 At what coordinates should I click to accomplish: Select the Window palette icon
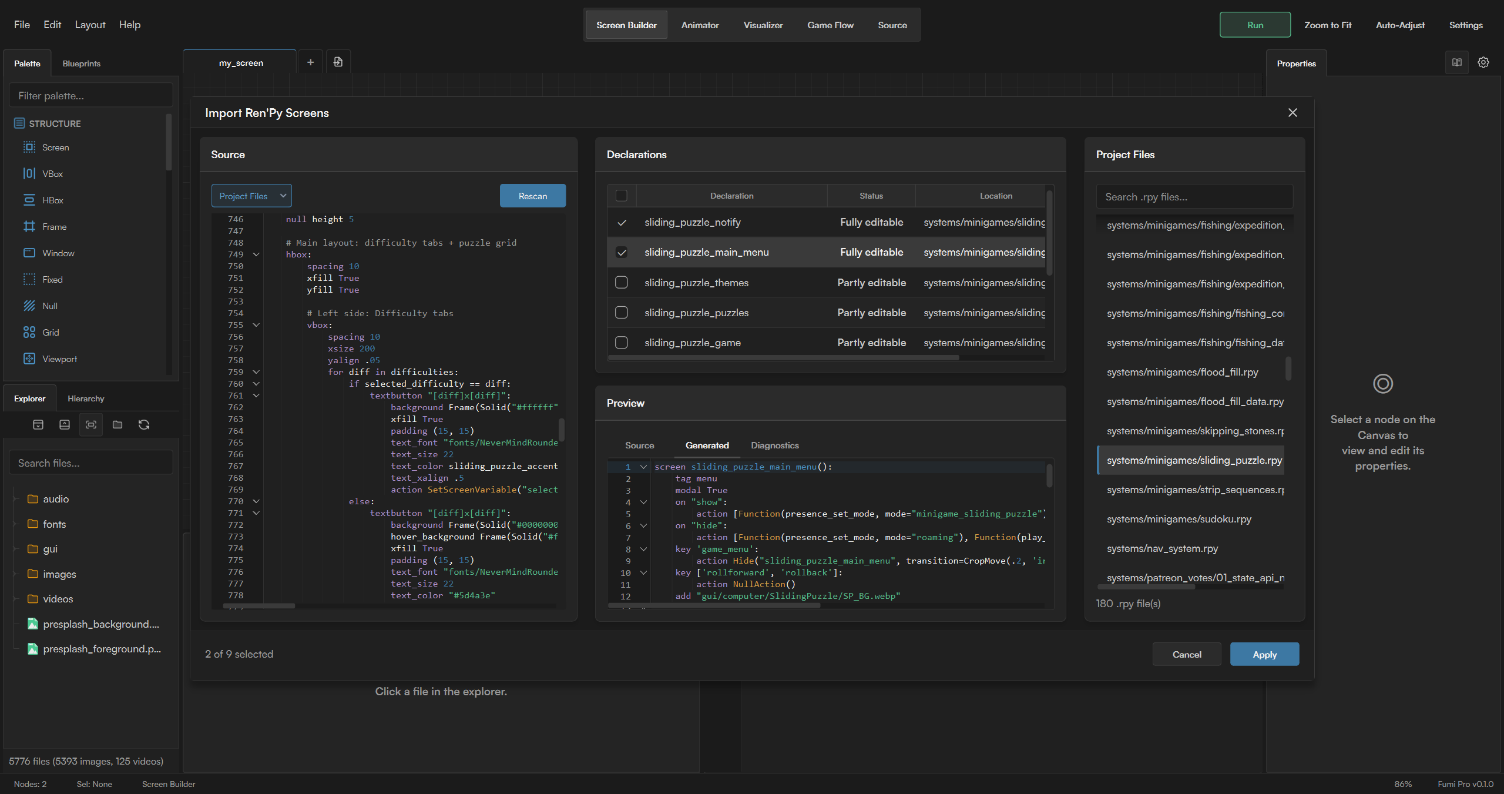(x=29, y=253)
